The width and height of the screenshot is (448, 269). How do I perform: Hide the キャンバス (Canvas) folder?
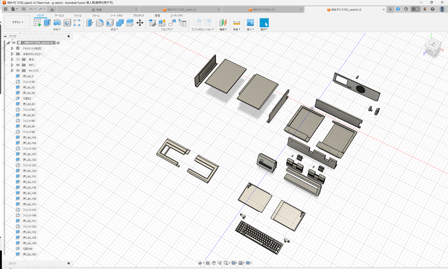pos(17,70)
